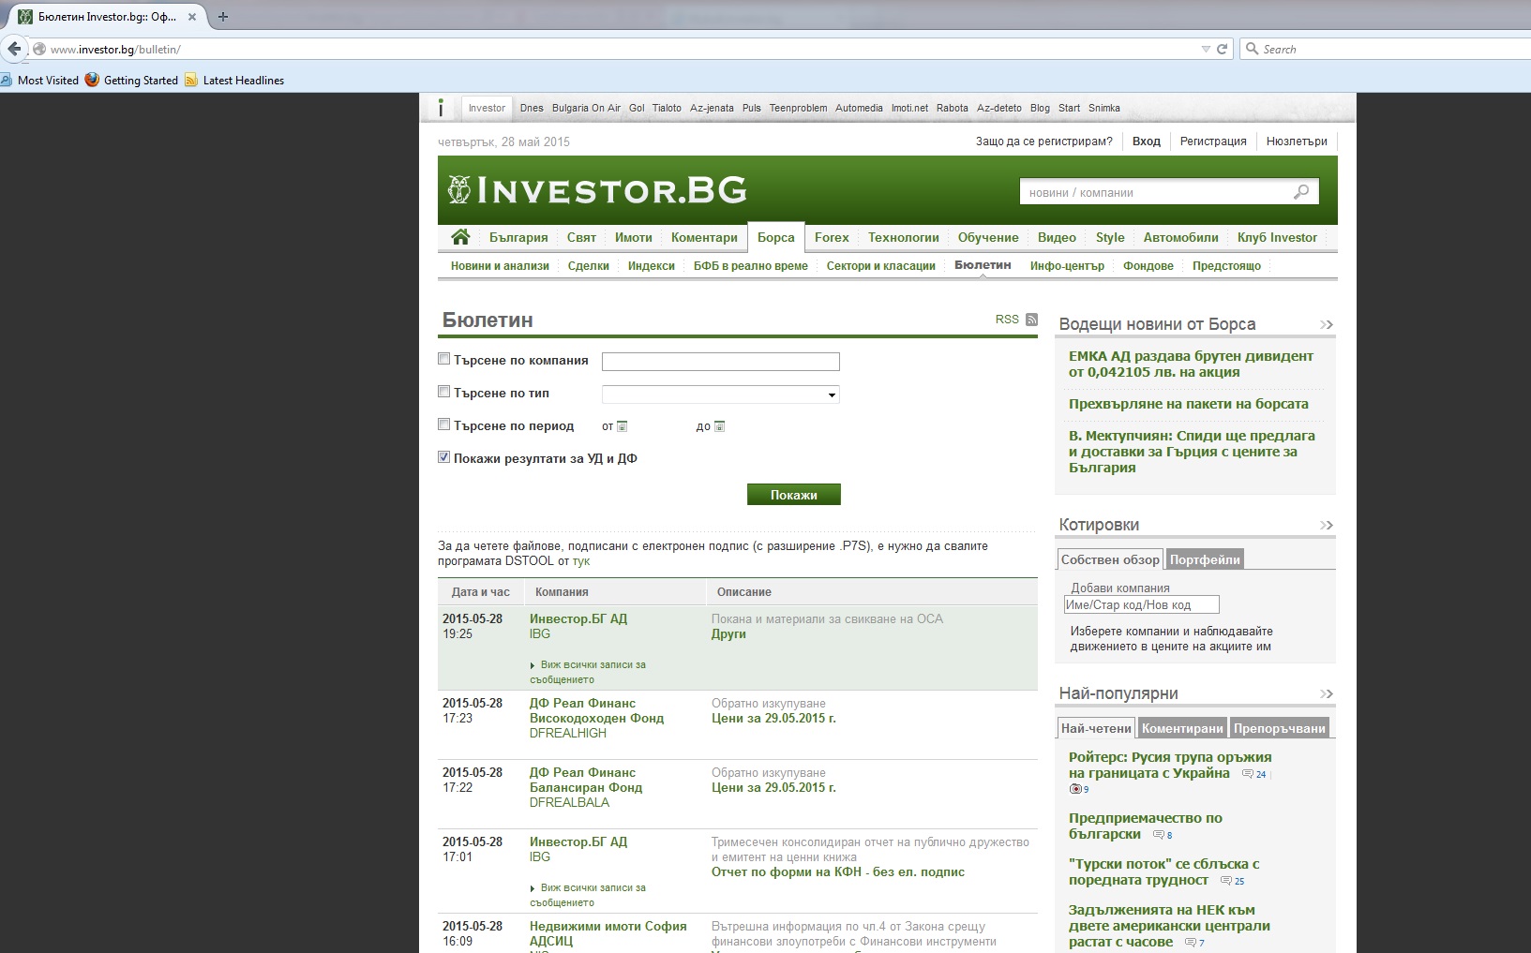1531x953 pixels.
Task: Open the България menu item
Action: point(518,237)
